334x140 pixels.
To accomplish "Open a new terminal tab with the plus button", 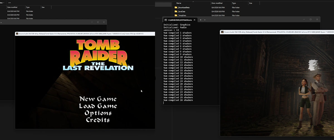I will (x=200, y=20).
